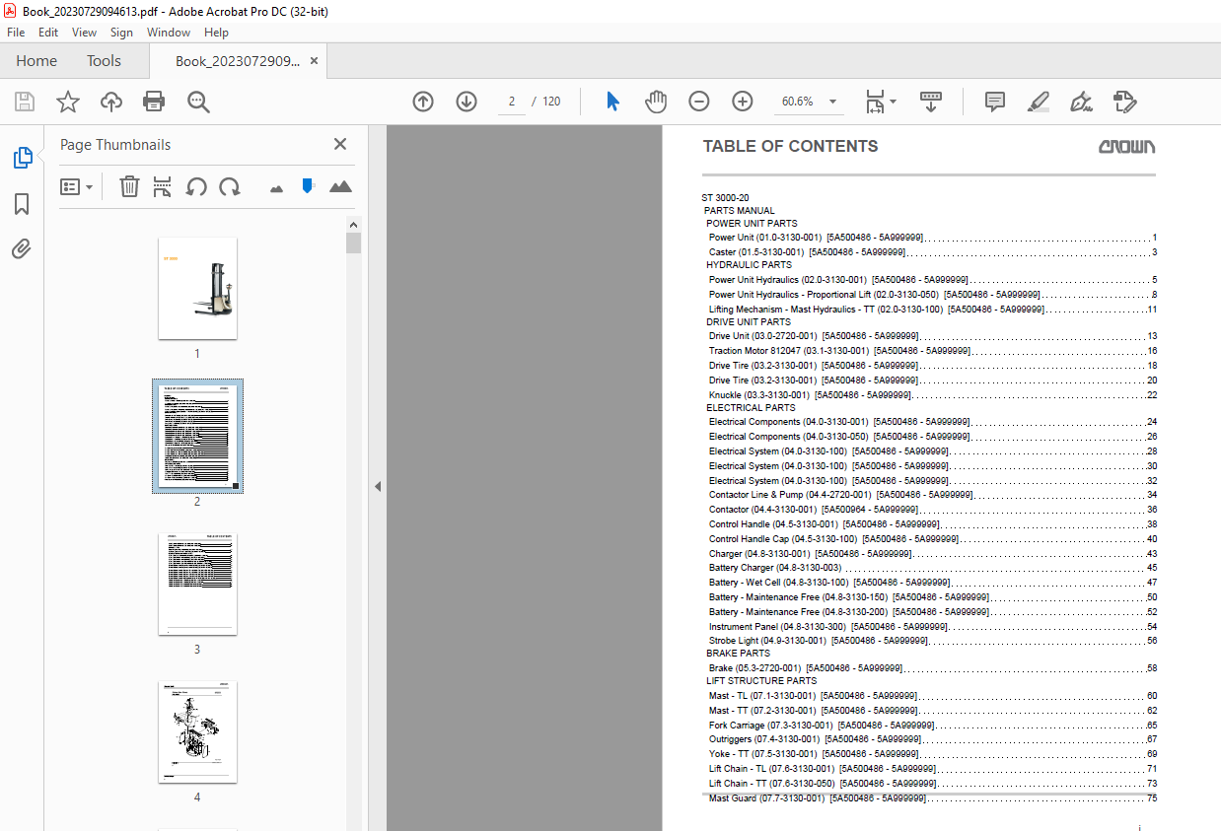Open the Attachments paperclip panel

tap(22, 249)
